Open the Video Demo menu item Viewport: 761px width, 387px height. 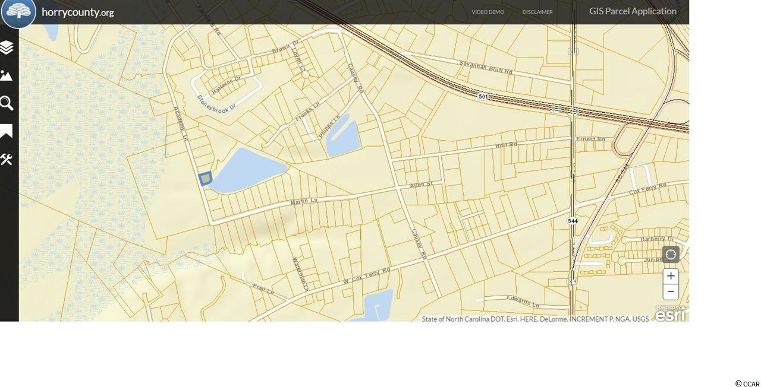tap(488, 12)
